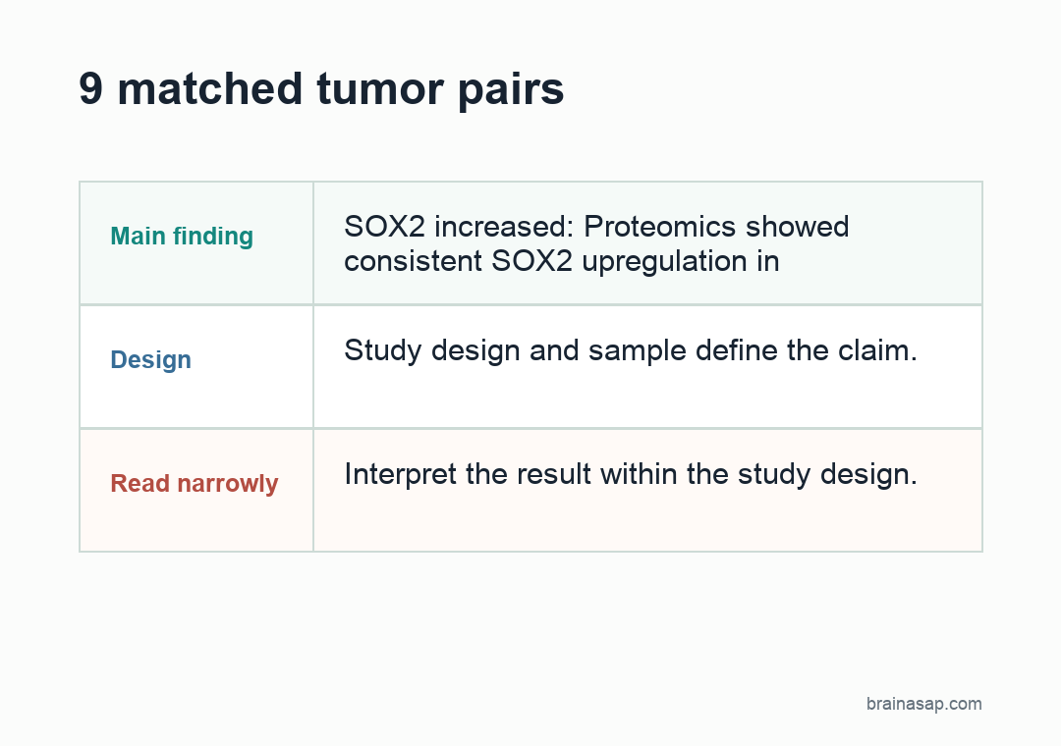
Task: Click the Main finding row label
Action: click(x=182, y=236)
